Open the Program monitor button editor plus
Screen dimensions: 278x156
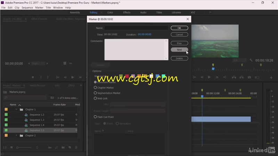(x=271, y=77)
